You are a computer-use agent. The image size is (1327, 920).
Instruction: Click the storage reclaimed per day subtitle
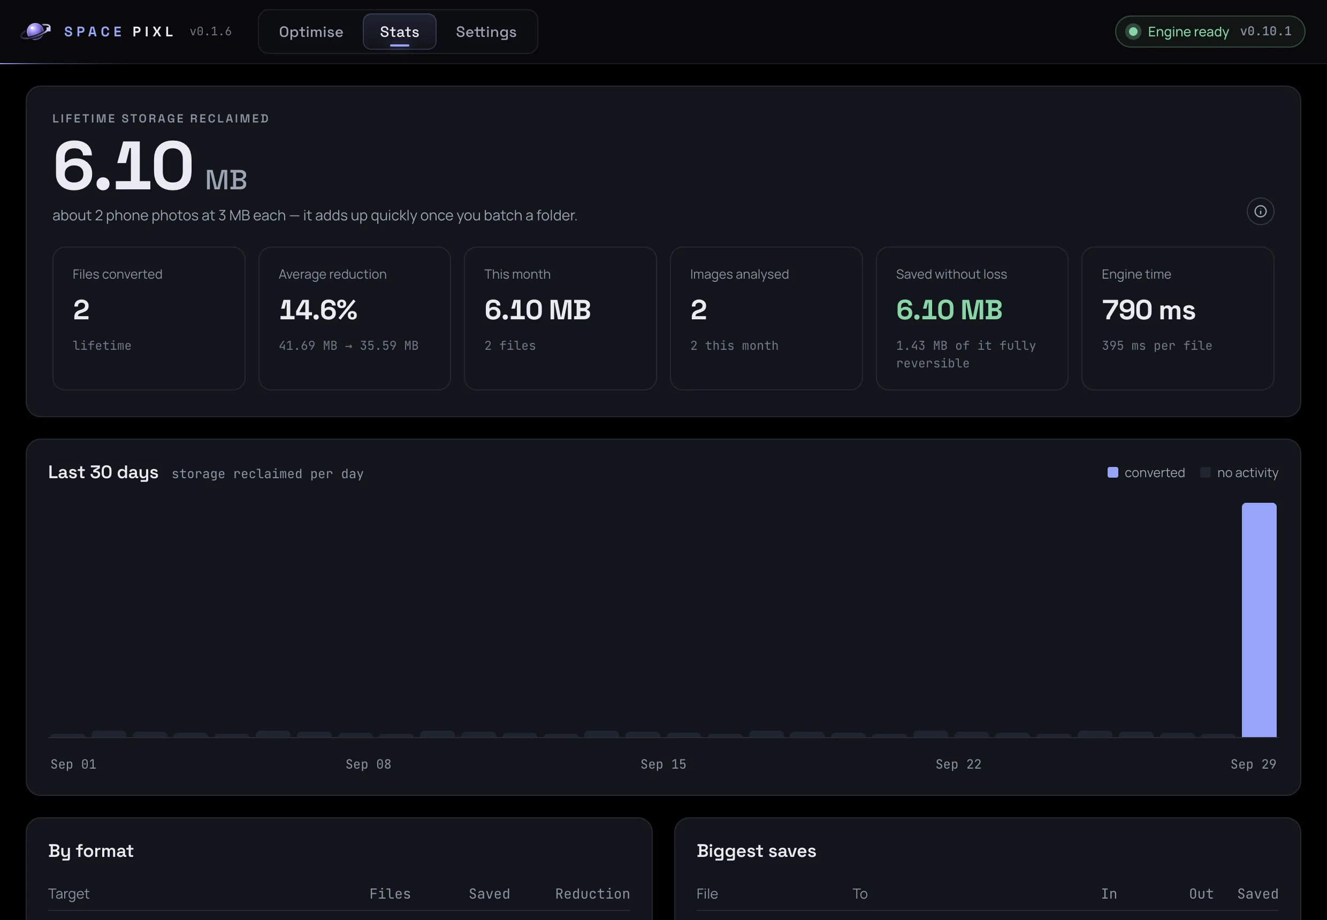[x=268, y=474]
